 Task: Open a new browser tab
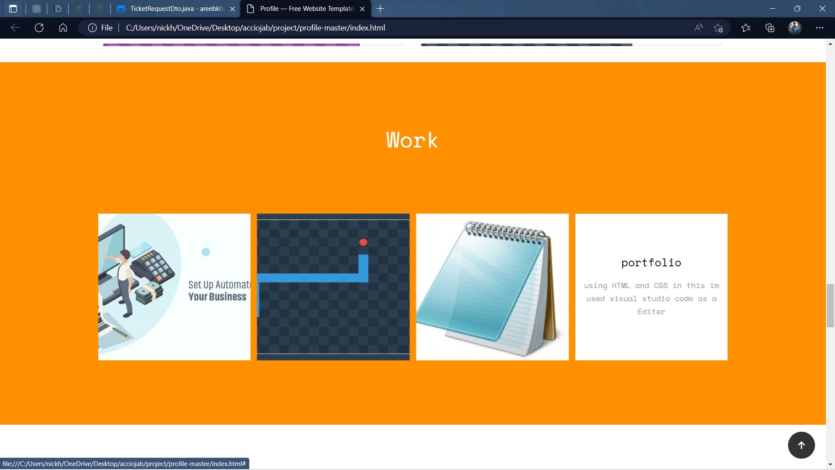pyautogui.click(x=381, y=9)
